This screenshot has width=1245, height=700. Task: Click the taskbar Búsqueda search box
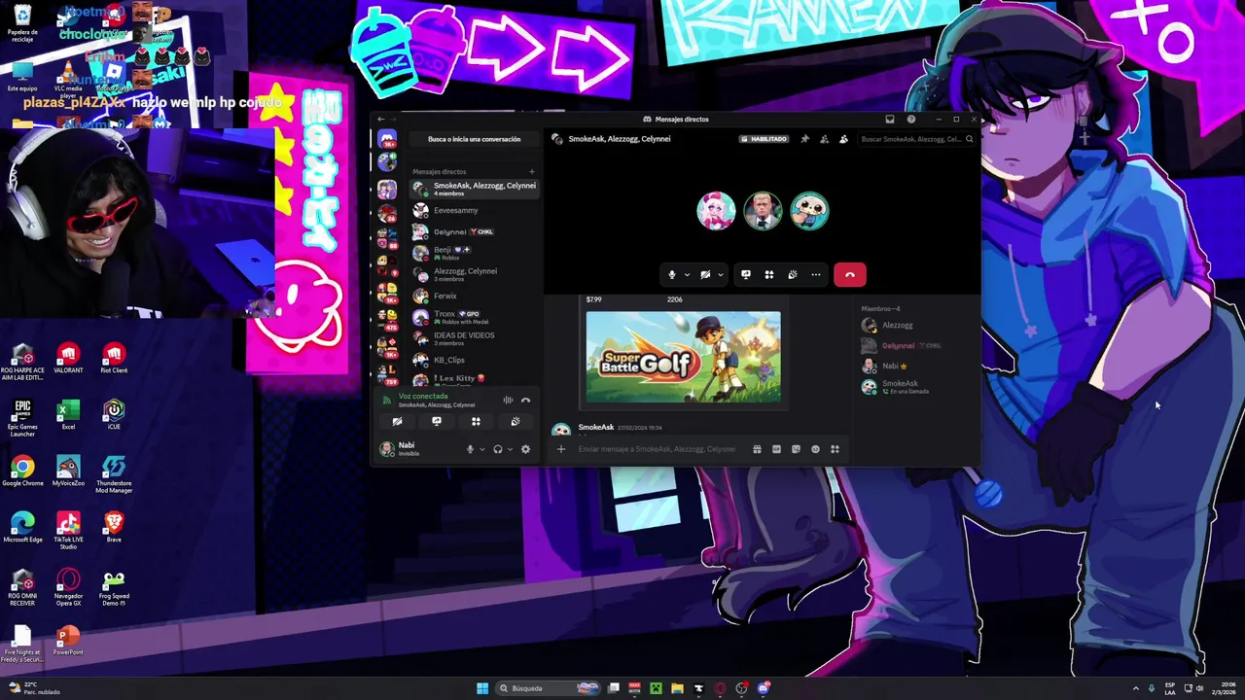[x=550, y=688]
